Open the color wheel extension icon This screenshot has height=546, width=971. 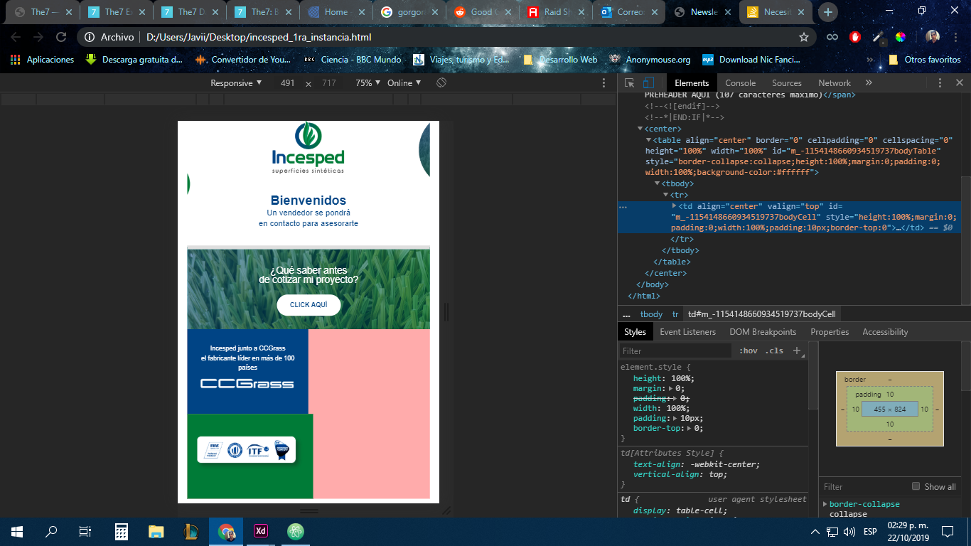901,37
